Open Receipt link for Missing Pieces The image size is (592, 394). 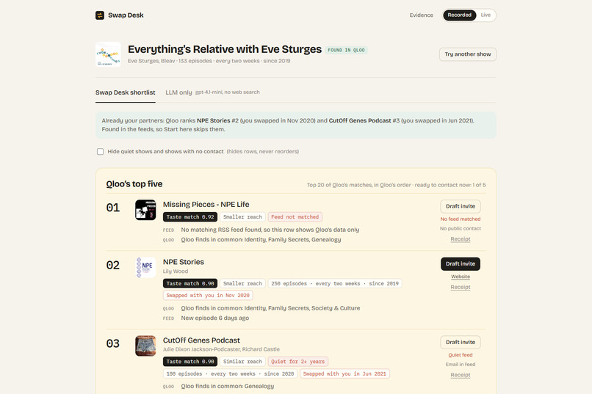pyautogui.click(x=461, y=239)
